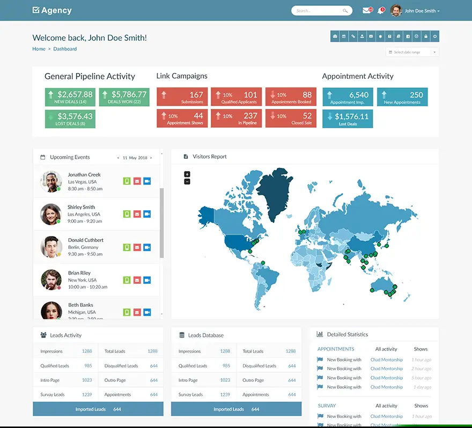Open the notifications bell in header
The width and height of the screenshot is (472, 428).
click(x=381, y=11)
